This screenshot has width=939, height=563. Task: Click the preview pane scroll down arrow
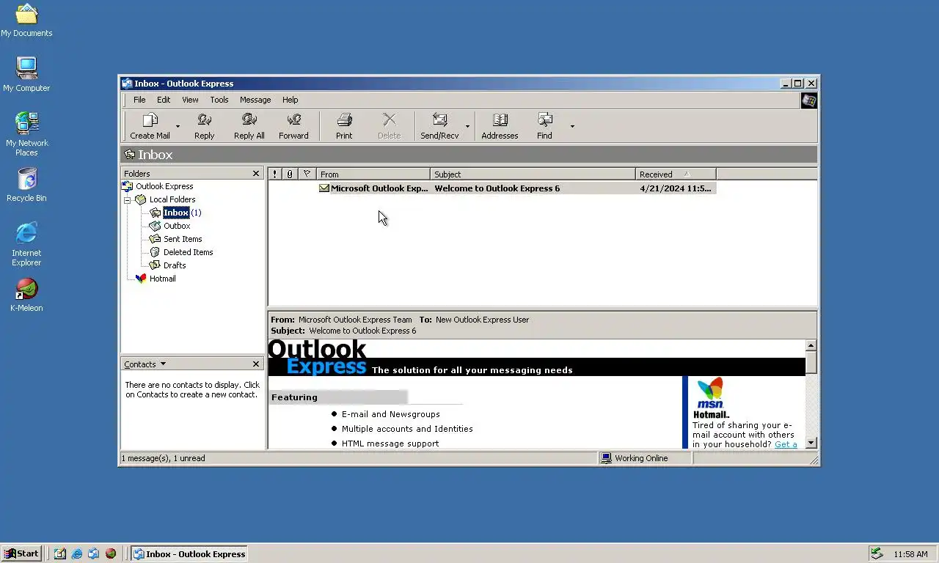point(811,443)
